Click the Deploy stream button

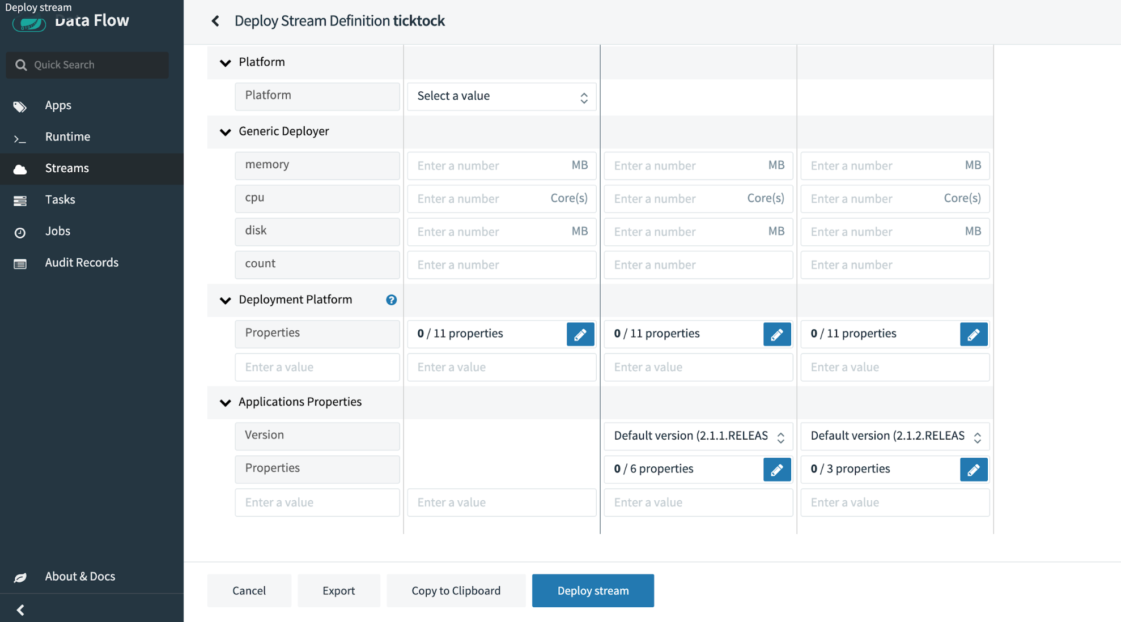click(593, 590)
